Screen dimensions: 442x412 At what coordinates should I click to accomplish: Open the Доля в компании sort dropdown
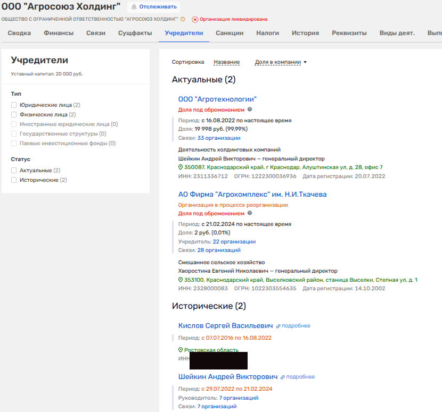(281, 62)
